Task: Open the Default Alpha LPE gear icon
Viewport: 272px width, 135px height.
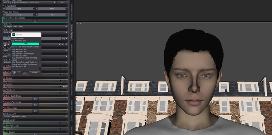Action: [x=67, y=114]
